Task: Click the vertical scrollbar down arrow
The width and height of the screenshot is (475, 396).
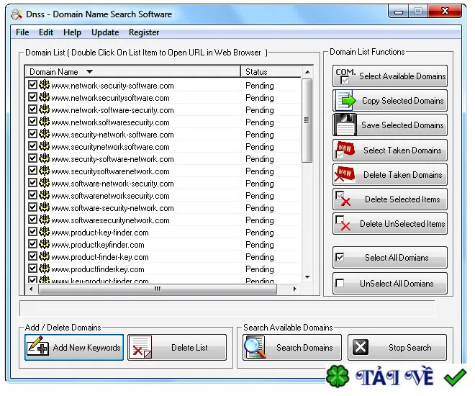Action: (x=307, y=277)
